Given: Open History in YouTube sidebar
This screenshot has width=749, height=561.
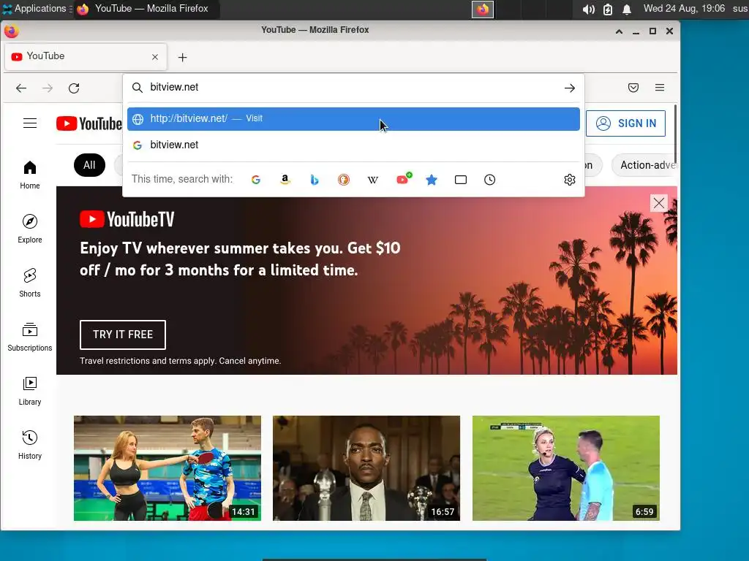Looking at the screenshot, I should pos(29,445).
